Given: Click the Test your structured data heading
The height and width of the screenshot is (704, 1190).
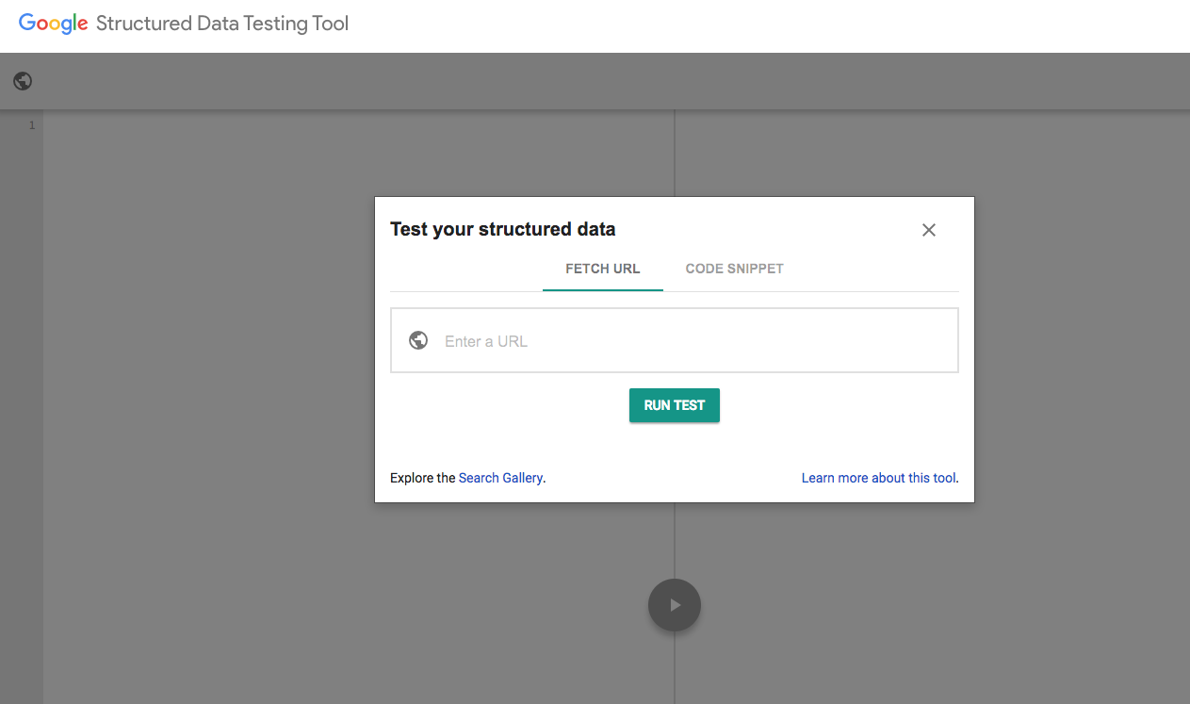Looking at the screenshot, I should click(502, 229).
